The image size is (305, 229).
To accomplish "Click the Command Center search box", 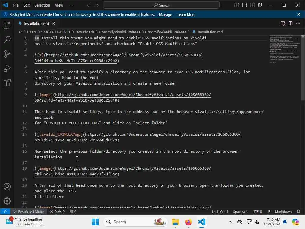I will coord(161,5).
